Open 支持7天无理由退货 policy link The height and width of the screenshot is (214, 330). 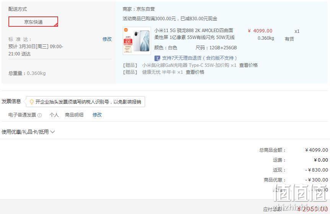pos(199,58)
